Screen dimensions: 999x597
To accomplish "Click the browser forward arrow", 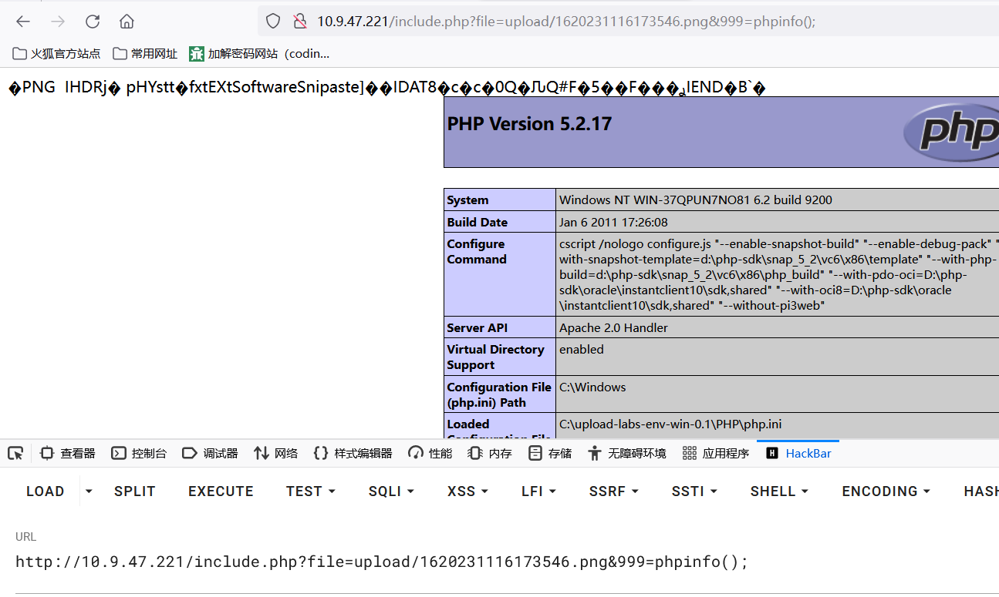I will [x=58, y=22].
